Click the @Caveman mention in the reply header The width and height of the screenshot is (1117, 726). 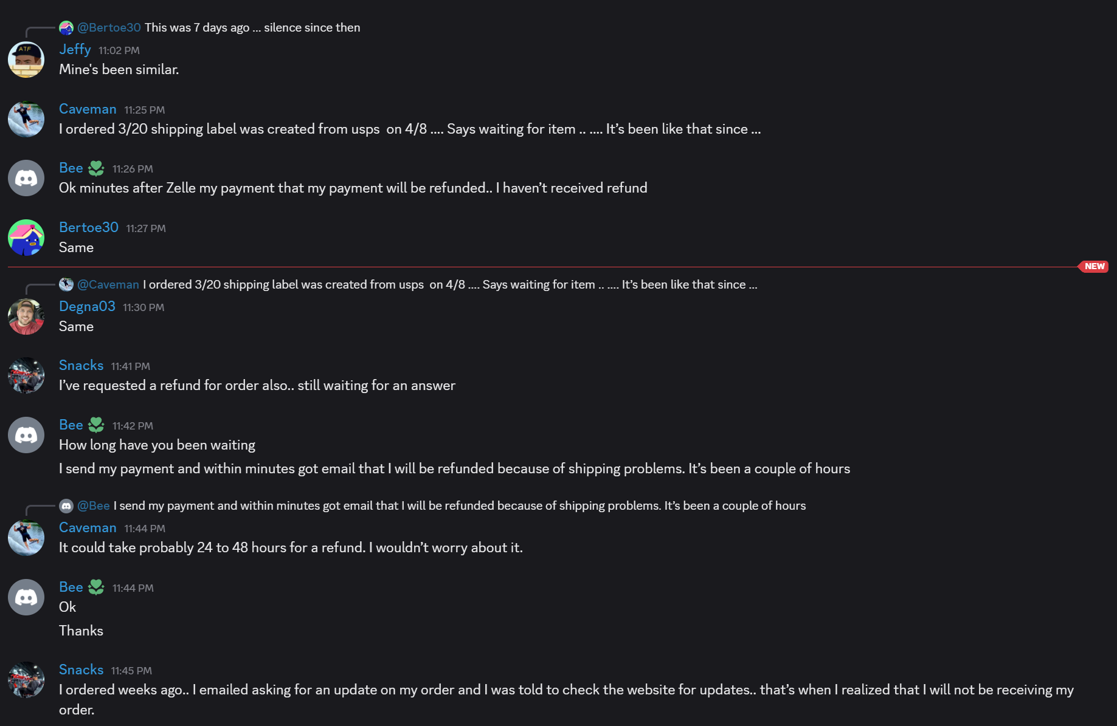coord(109,284)
